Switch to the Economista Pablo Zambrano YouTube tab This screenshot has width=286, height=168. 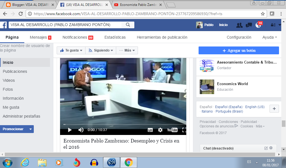pos(138,5)
